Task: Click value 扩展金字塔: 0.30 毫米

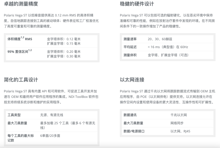Action: (64, 56)
